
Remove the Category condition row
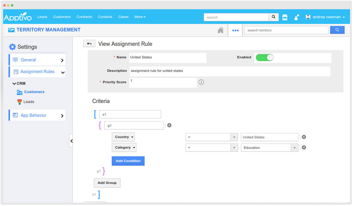[304, 148]
